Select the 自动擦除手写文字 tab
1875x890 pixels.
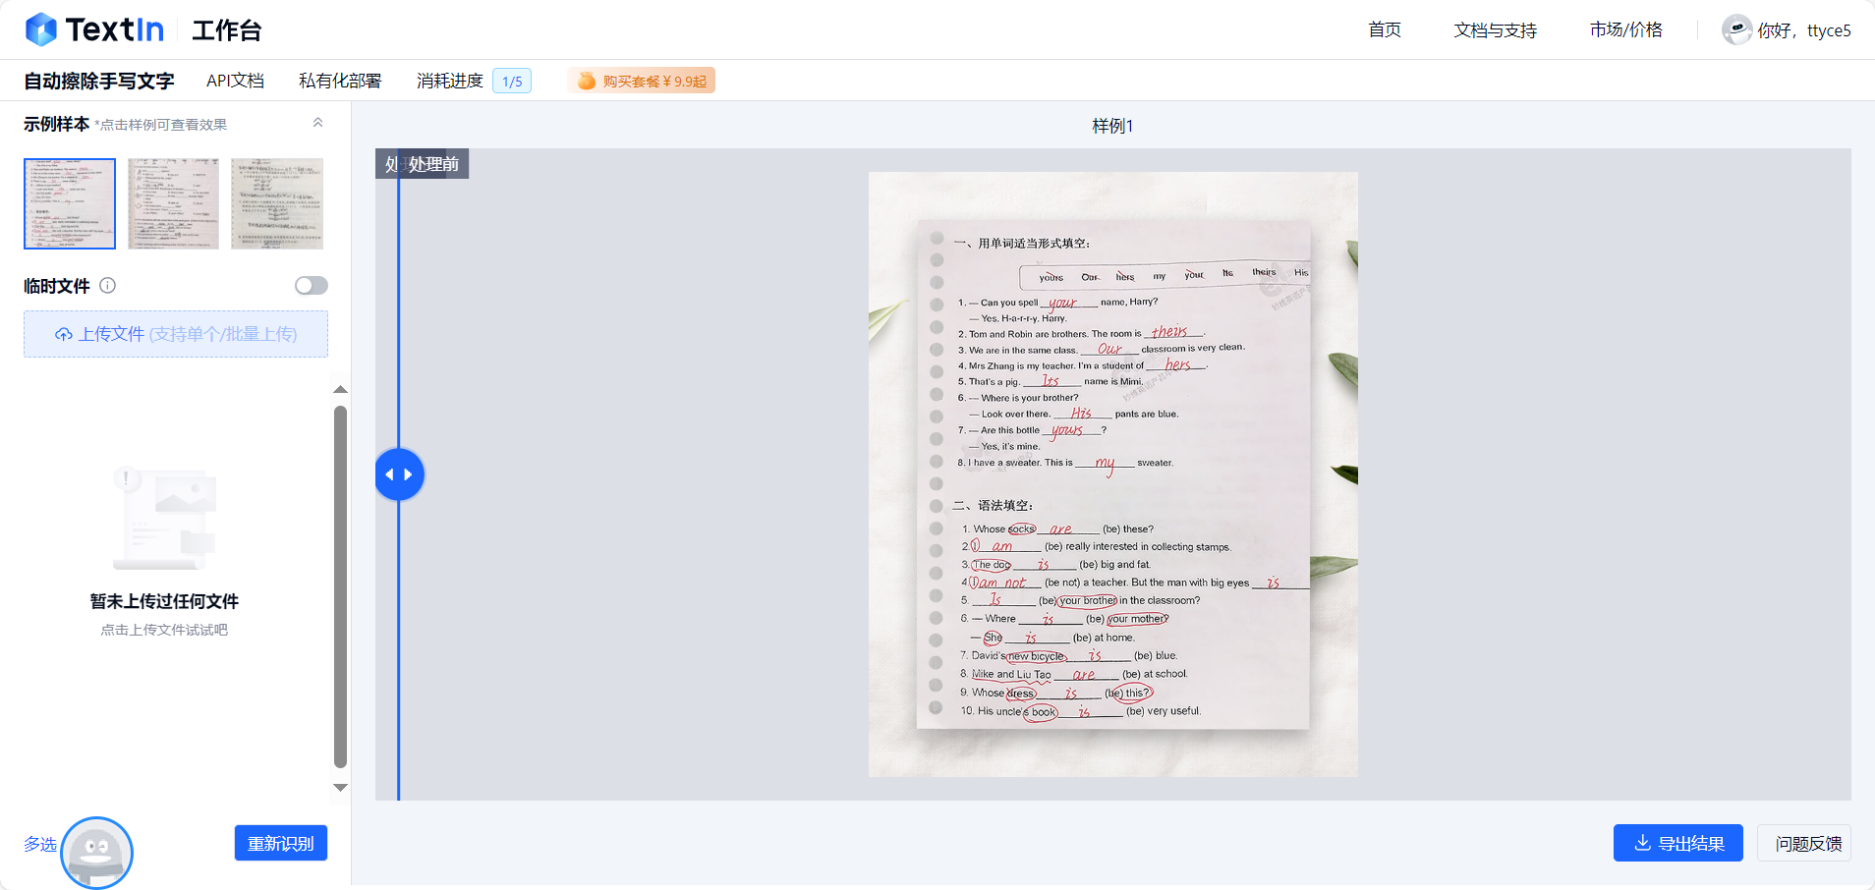(99, 81)
